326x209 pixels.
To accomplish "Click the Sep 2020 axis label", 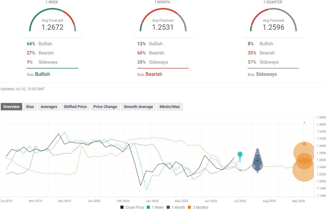I will (x=298, y=201).
